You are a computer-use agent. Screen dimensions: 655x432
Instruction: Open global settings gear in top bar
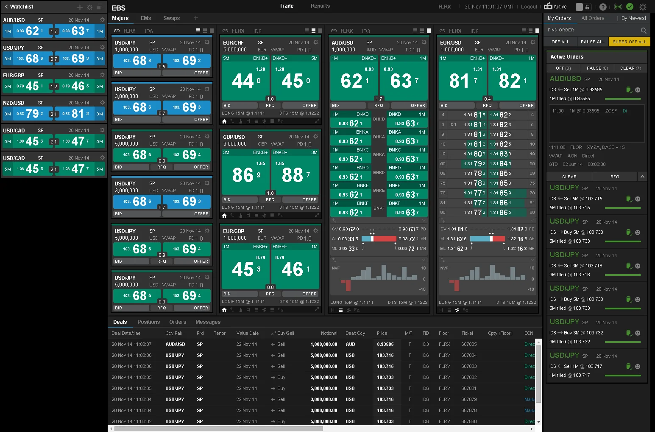(643, 7)
